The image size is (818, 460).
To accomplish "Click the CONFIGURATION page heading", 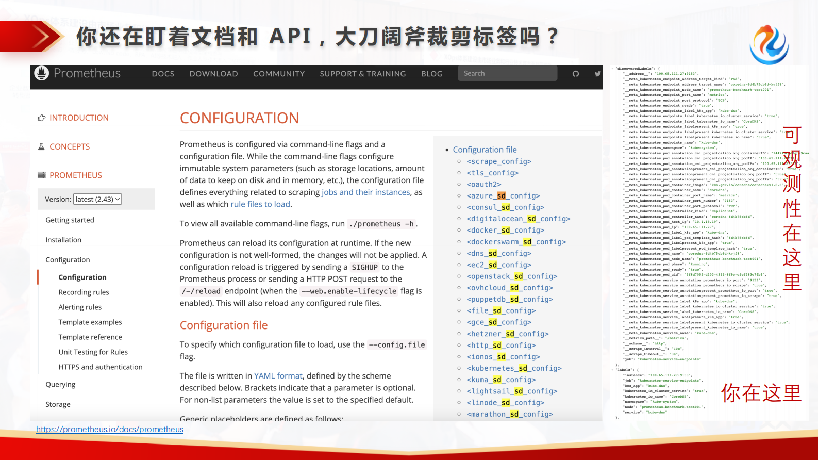I will 239,118.
